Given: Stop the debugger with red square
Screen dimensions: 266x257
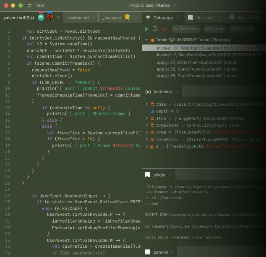Looking at the screenshot, I should tap(164, 29).
